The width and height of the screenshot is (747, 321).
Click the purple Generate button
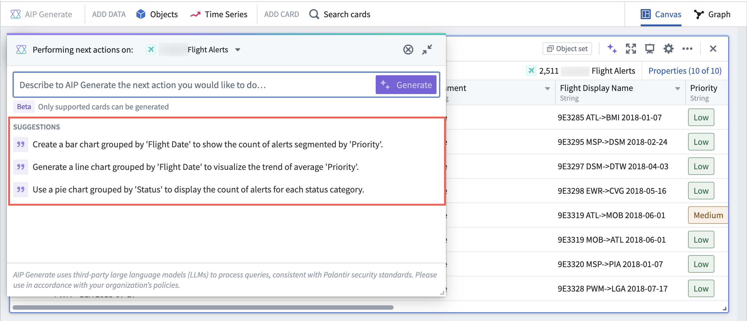pos(406,85)
